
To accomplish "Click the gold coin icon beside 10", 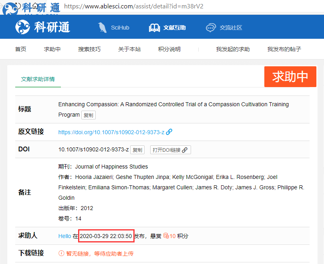I will point(166,236).
